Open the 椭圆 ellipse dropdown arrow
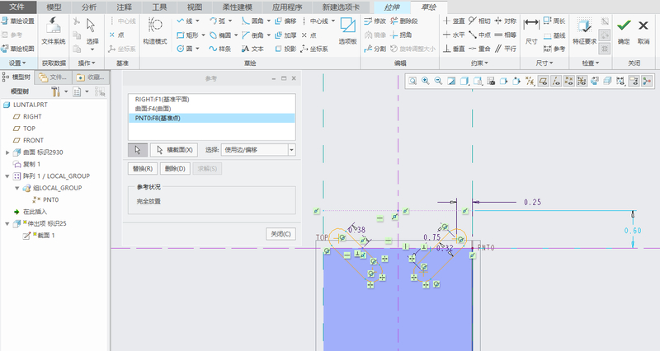 tap(236, 35)
